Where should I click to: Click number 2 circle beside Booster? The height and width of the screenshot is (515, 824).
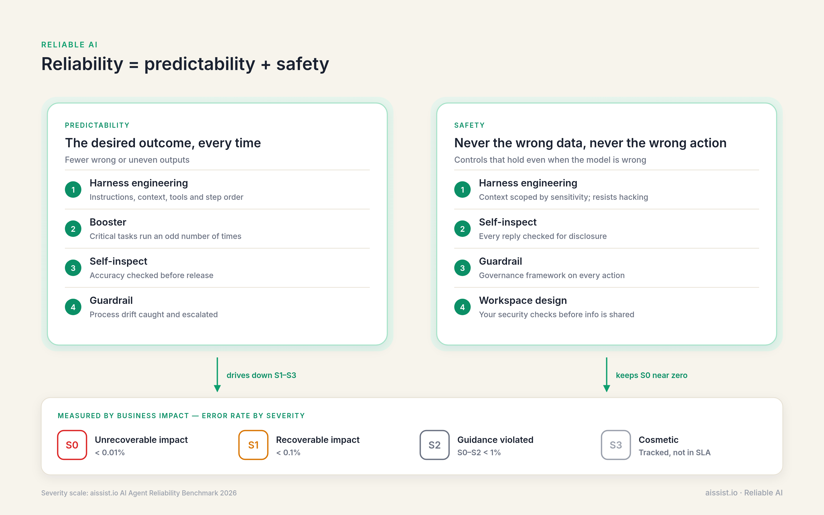tap(73, 229)
